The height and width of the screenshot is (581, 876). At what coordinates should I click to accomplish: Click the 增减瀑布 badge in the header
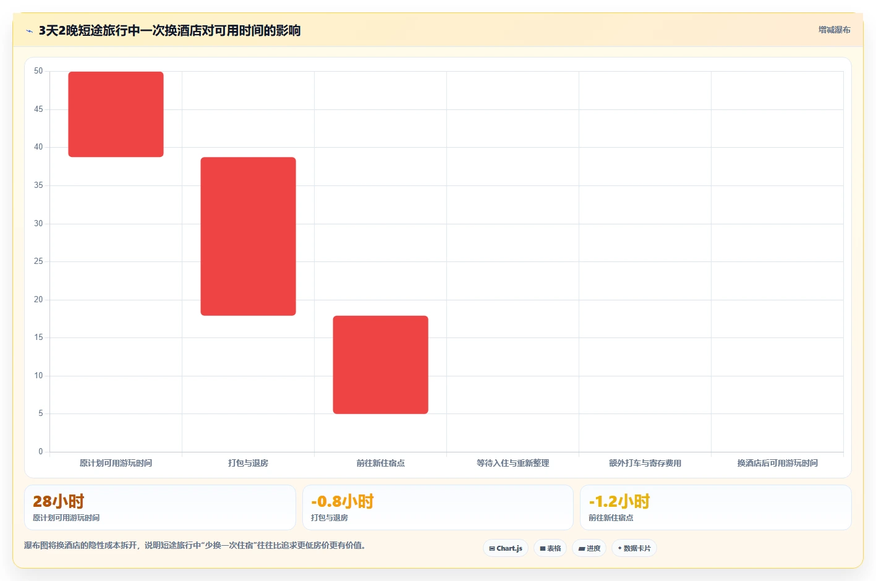coord(834,30)
